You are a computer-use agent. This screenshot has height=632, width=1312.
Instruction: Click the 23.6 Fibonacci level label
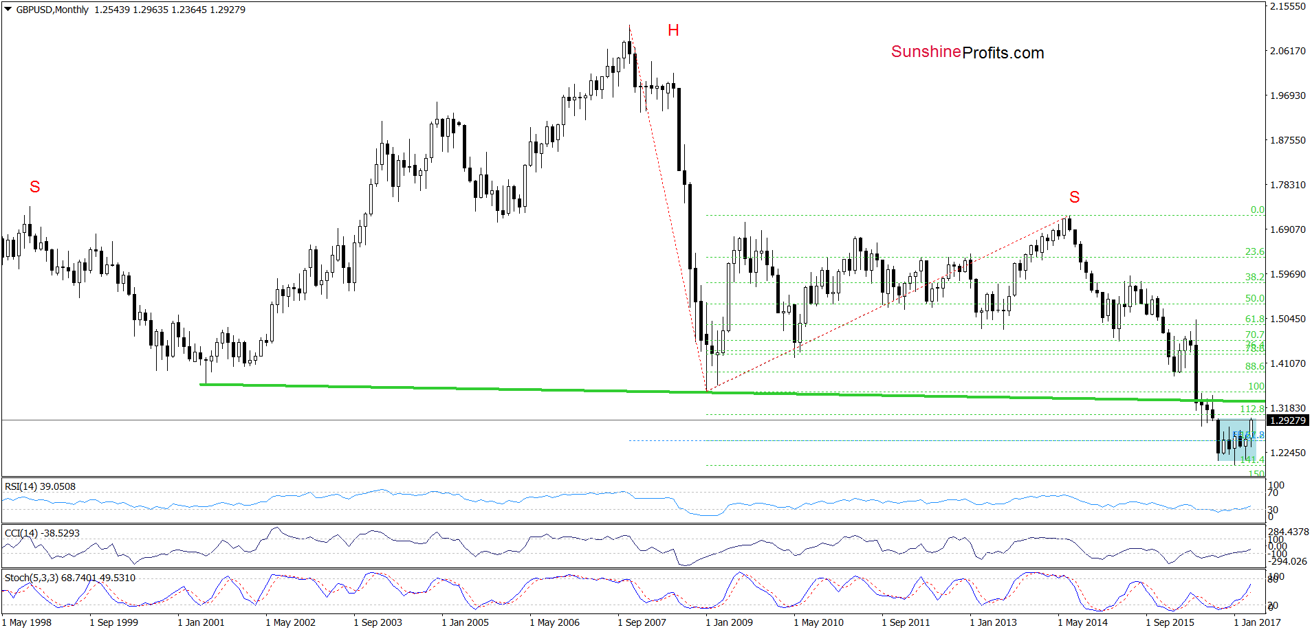(x=1254, y=251)
